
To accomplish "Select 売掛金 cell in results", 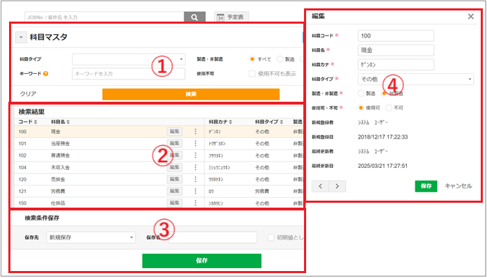I will tap(58, 180).
